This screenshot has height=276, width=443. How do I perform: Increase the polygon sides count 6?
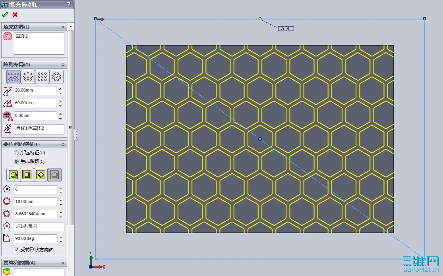click(x=61, y=188)
